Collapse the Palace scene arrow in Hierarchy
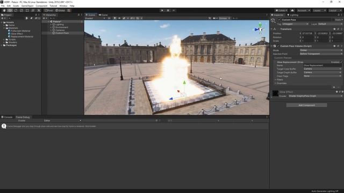 click(x=48, y=21)
